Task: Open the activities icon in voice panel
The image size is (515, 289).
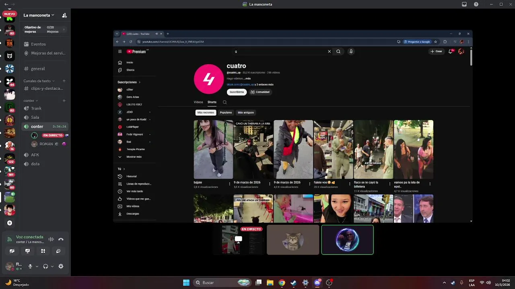Action: tap(43, 251)
